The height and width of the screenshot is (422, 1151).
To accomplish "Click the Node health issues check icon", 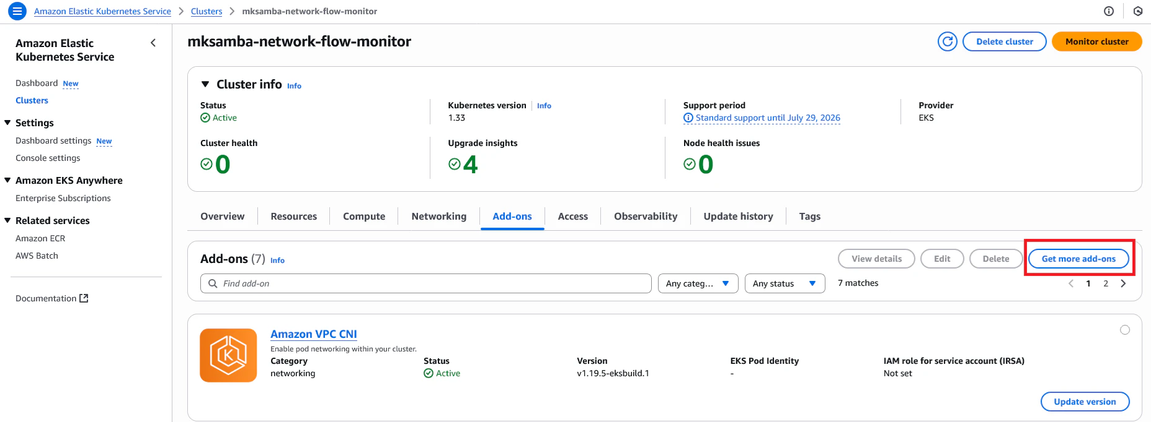I will (690, 164).
